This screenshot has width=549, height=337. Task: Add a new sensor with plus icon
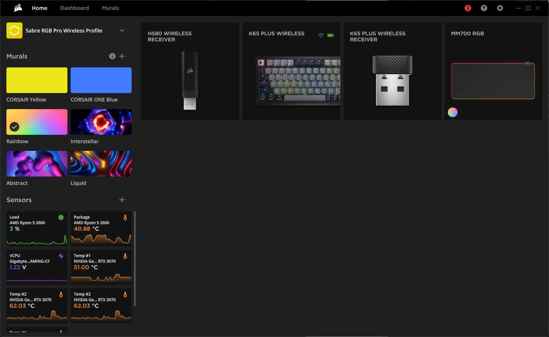[122, 200]
